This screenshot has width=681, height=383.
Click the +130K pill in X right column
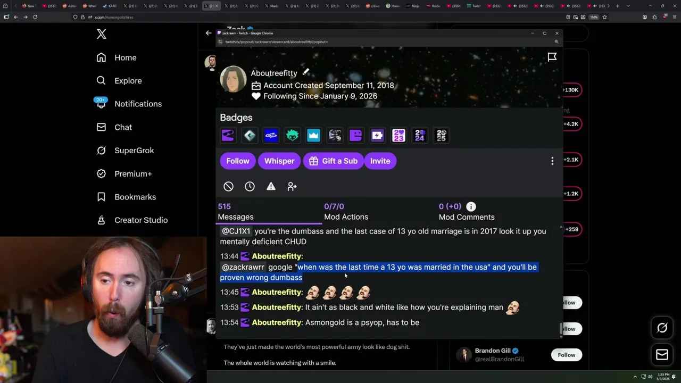(x=571, y=90)
